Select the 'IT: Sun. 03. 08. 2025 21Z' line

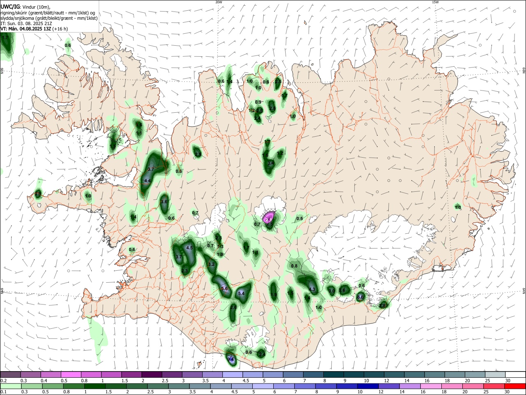tap(27, 23)
